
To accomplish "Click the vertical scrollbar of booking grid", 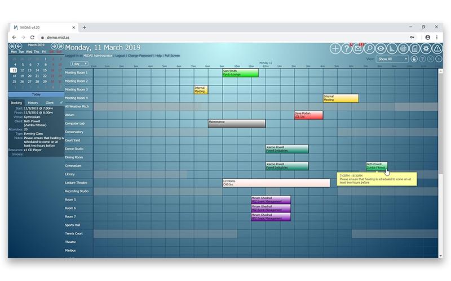I will tap(440, 123).
